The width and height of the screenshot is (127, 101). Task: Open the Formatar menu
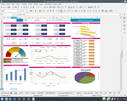tap(24, 4)
